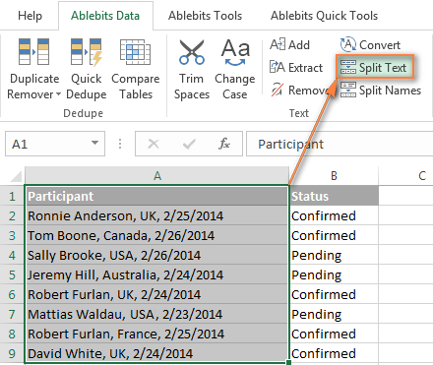Select column C header
The image size is (433, 365).
coord(406,176)
